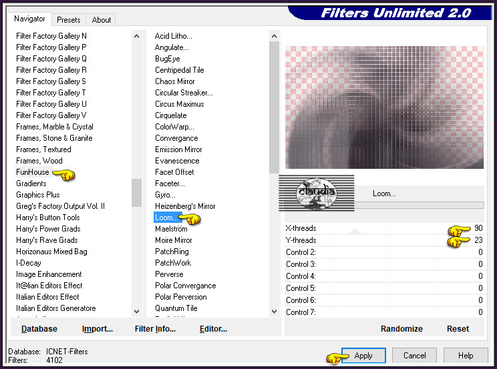Select Graphics Plus category

[37, 195]
